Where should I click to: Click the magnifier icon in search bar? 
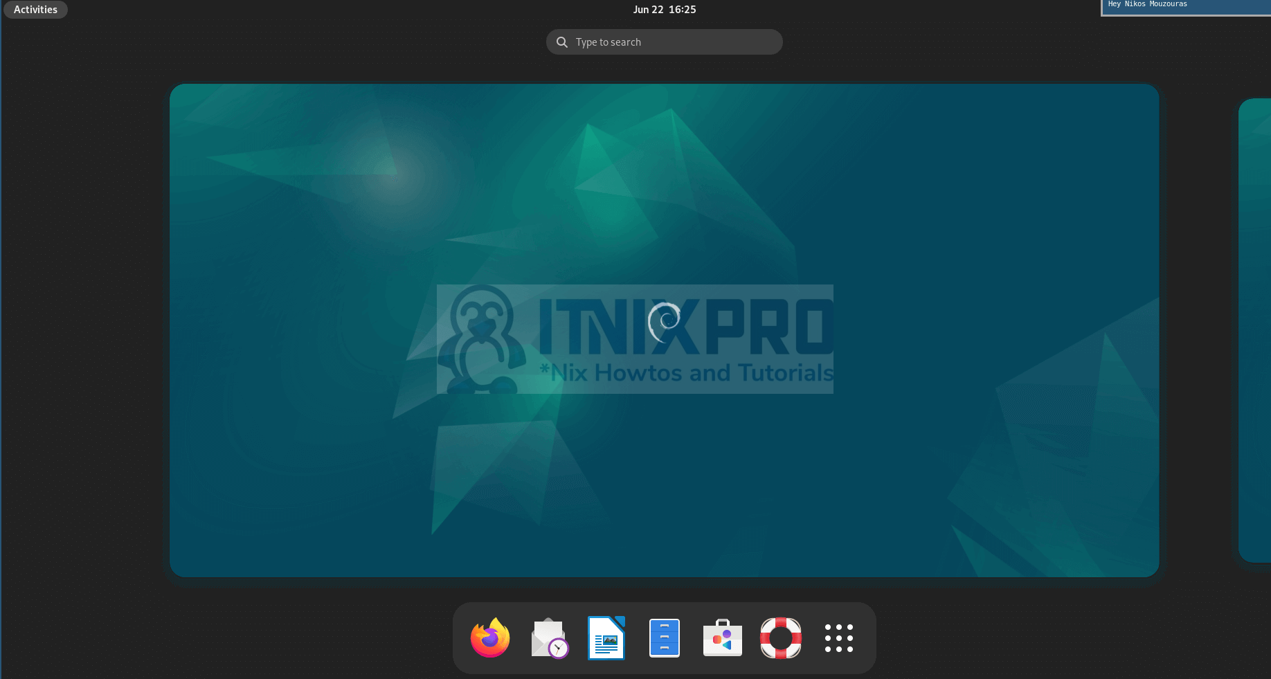click(x=562, y=42)
